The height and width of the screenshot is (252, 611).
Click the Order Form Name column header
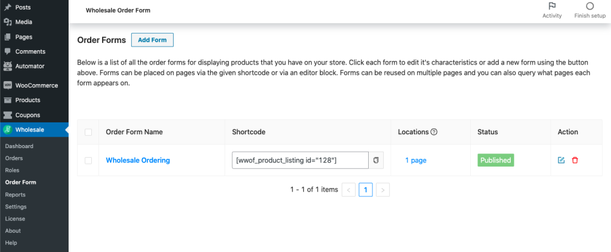(x=134, y=132)
